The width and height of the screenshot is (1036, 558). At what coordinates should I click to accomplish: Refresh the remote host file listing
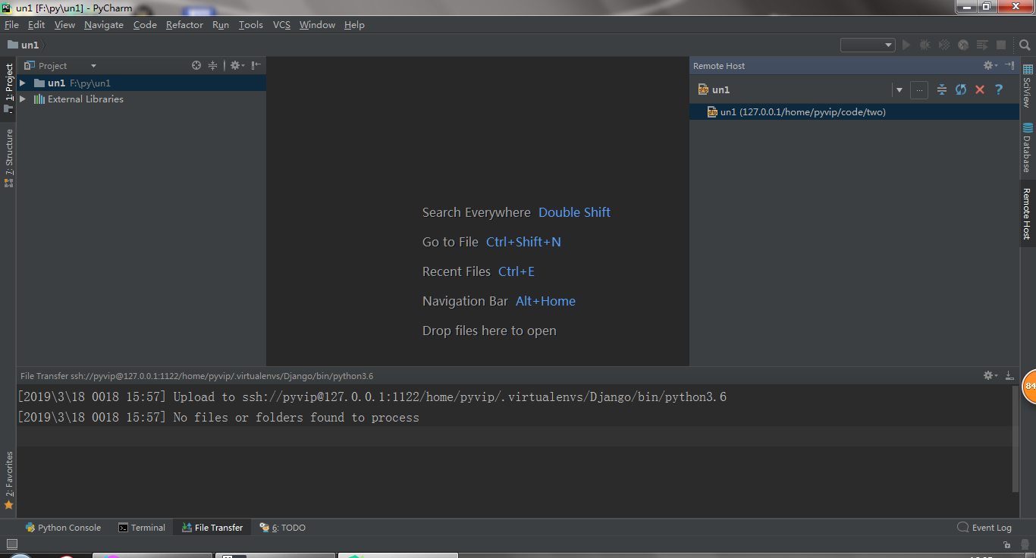click(961, 89)
